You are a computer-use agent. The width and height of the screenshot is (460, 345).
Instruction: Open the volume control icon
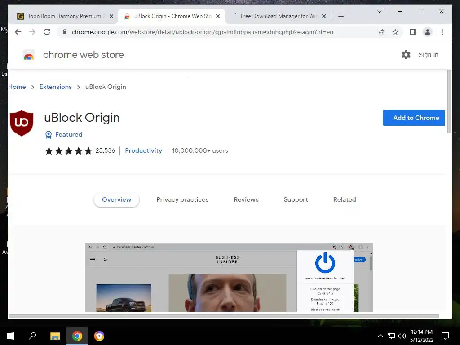pos(402,336)
